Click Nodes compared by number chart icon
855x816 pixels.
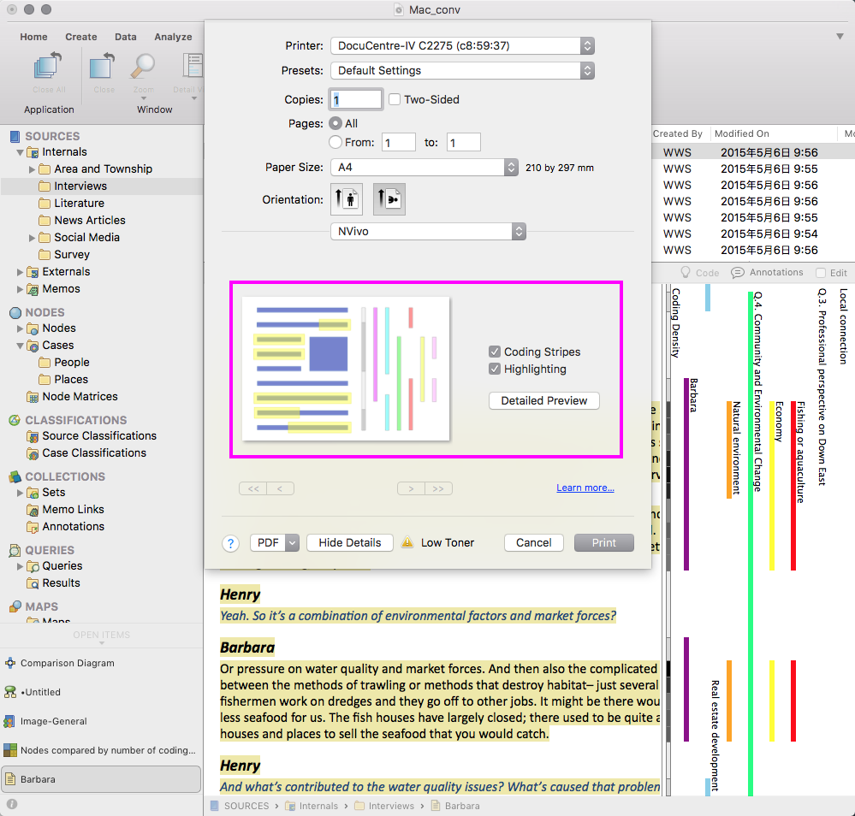[x=9, y=750]
